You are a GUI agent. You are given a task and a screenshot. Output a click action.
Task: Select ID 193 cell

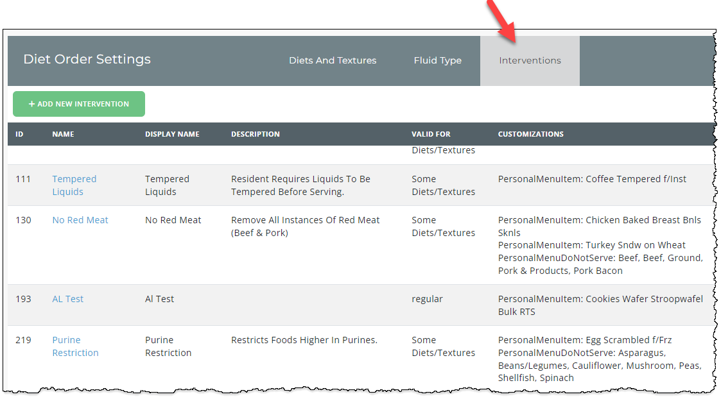click(x=23, y=299)
